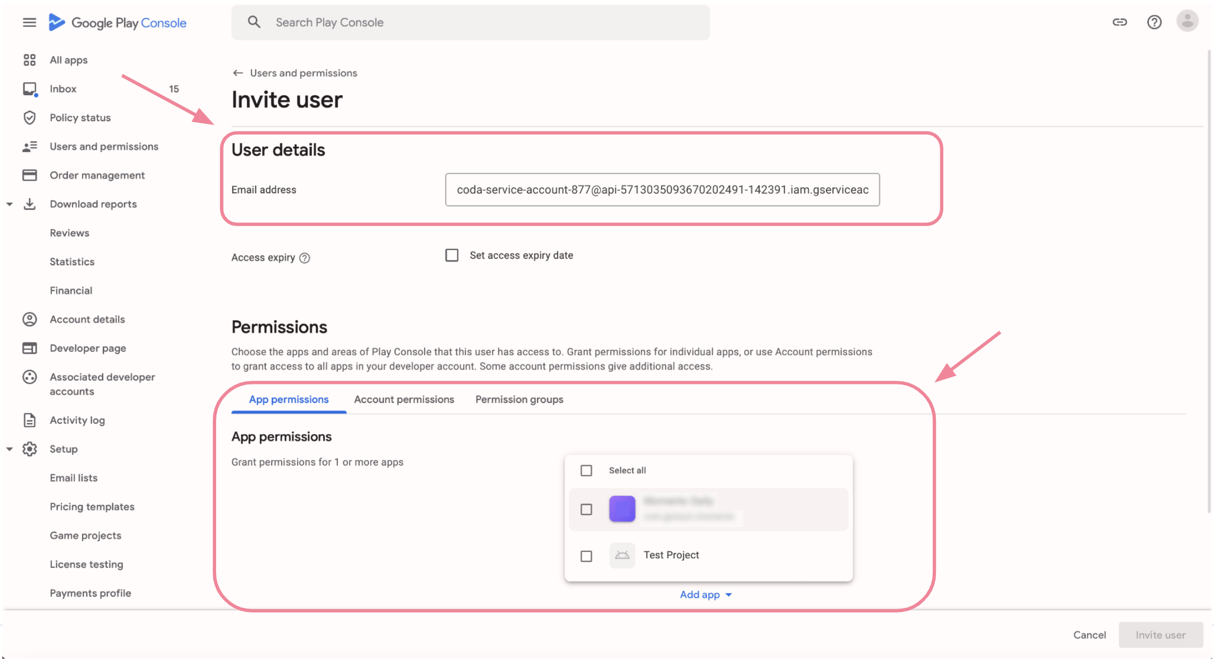Open the user account avatar
Viewport: 1214px width, 663px height.
(x=1188, y=21)
